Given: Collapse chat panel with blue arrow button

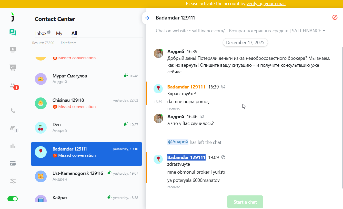Looking at the screenshot, I should click(x=147, y=18).
